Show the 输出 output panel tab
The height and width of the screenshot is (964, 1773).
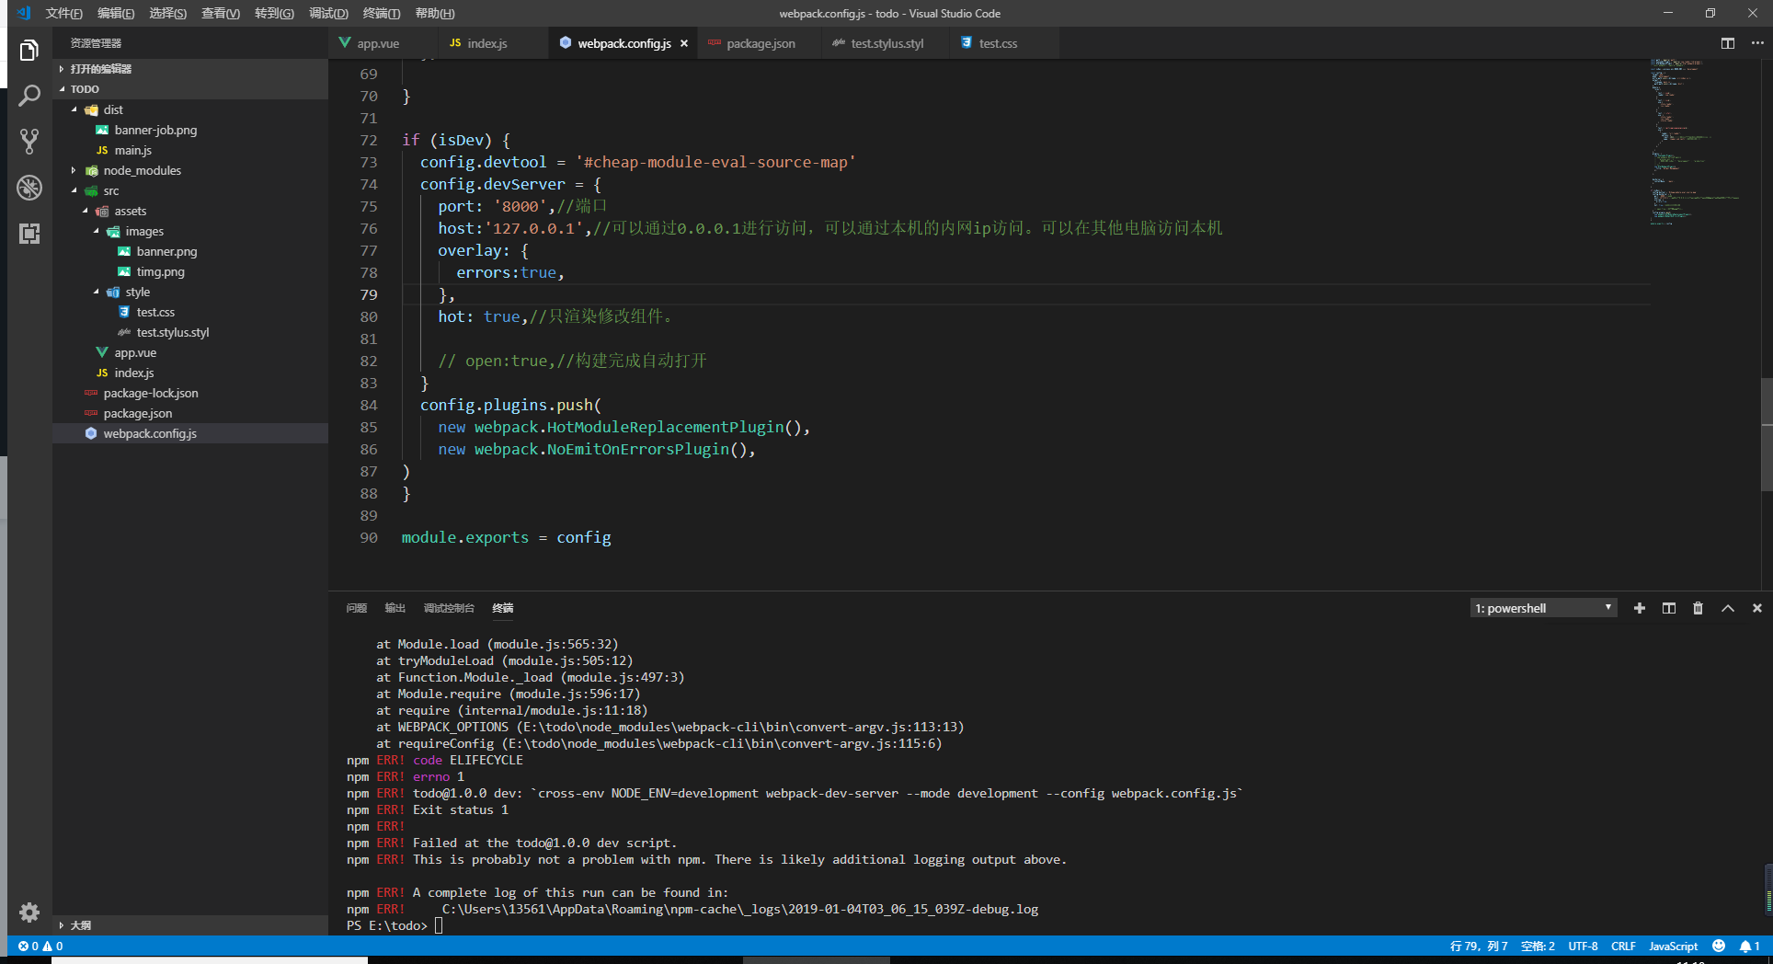click(x=395, y=608)
